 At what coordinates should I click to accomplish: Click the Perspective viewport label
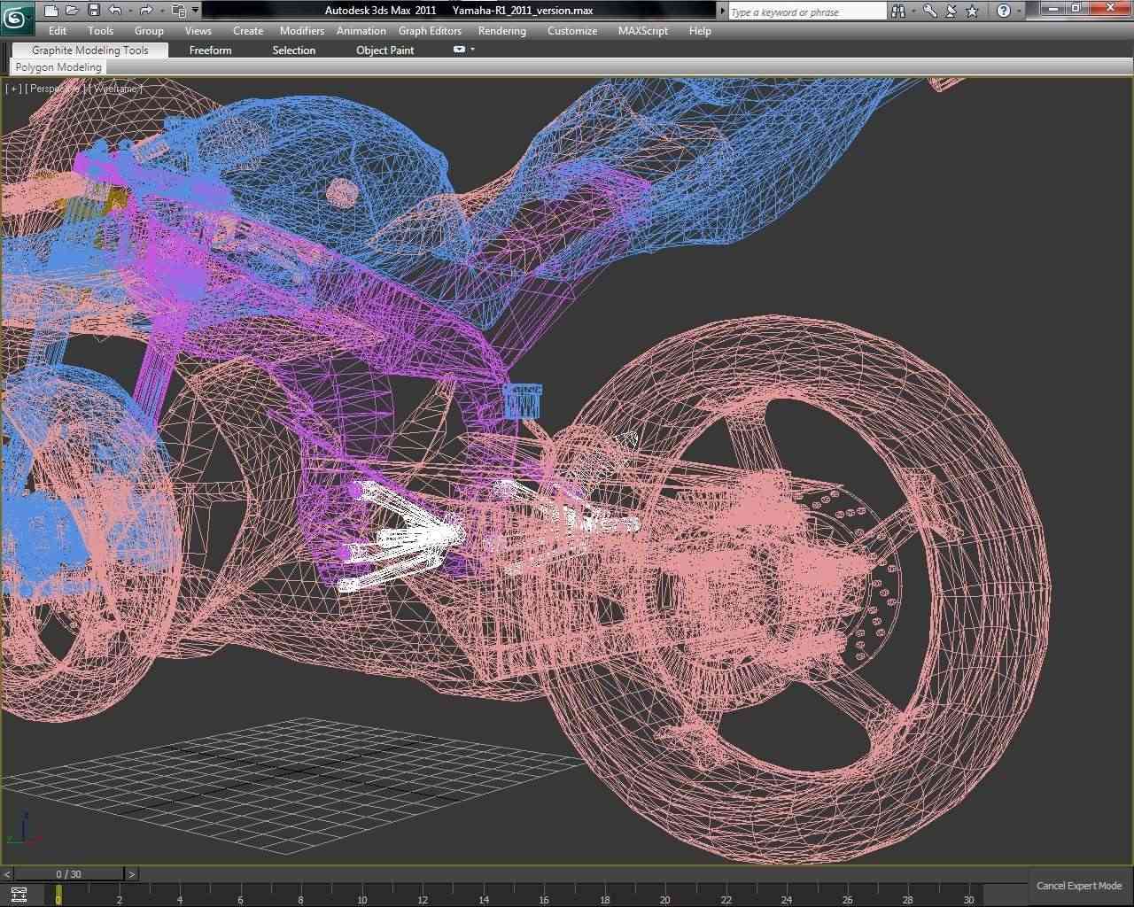click(x=56, y=89)
